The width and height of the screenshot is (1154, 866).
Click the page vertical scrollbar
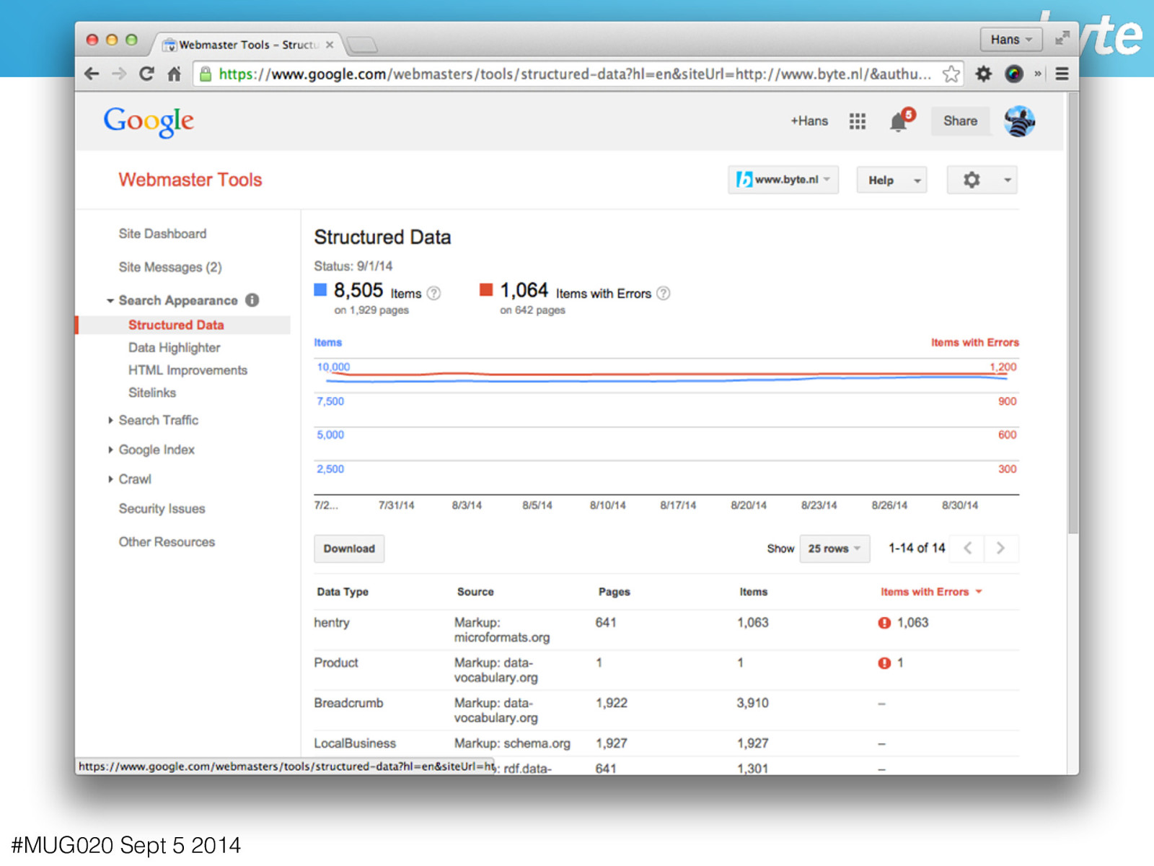tap(1072, 314)
